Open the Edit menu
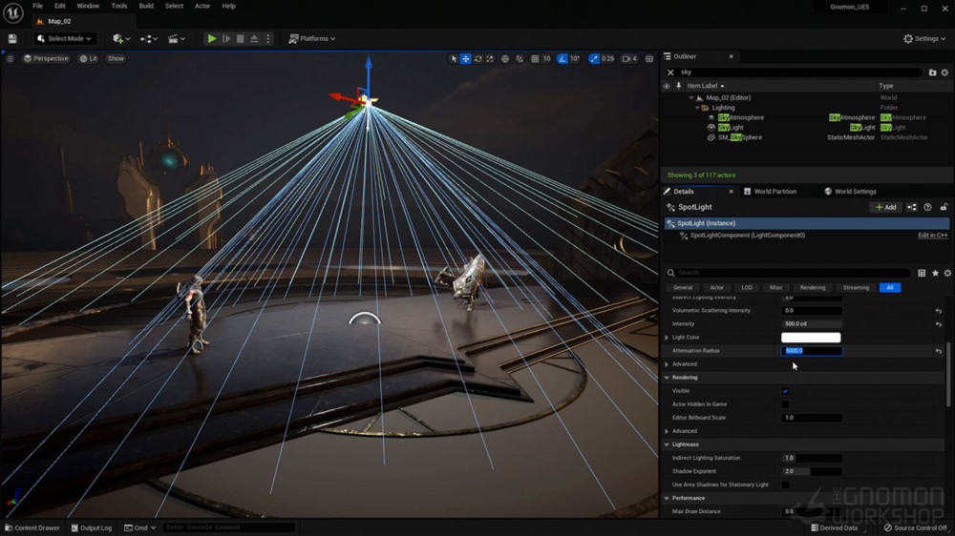The image size is (955, 536). [59, 6]
